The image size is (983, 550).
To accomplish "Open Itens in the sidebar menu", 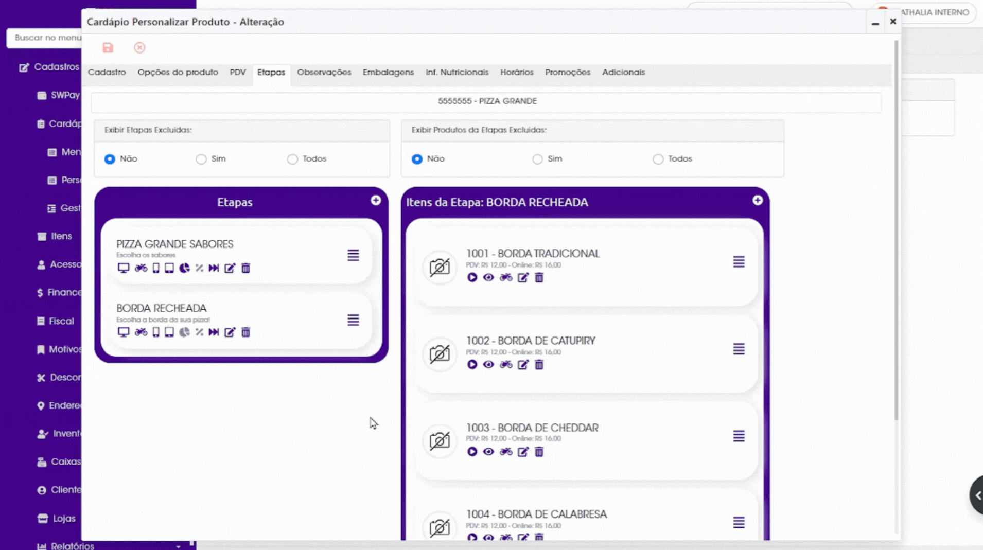I will [55, 236].
